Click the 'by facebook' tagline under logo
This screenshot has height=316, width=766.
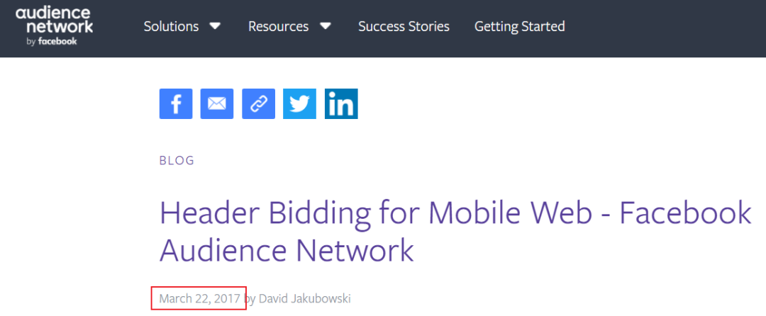point(50,41)
